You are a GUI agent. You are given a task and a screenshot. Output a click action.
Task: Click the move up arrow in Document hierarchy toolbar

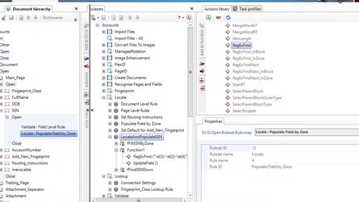(28, 17)
